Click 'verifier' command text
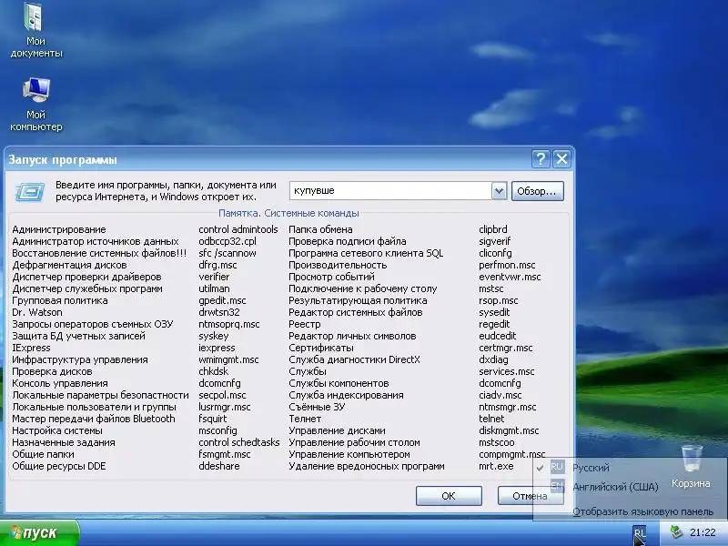The image size is (728, 546). click(214, 277)
